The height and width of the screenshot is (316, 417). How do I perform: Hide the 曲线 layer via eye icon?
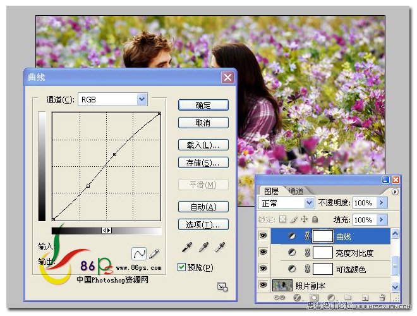[263, 235]
